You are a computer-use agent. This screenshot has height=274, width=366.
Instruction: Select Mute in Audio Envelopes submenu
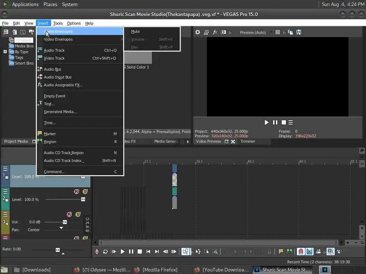tap(152, 31)
